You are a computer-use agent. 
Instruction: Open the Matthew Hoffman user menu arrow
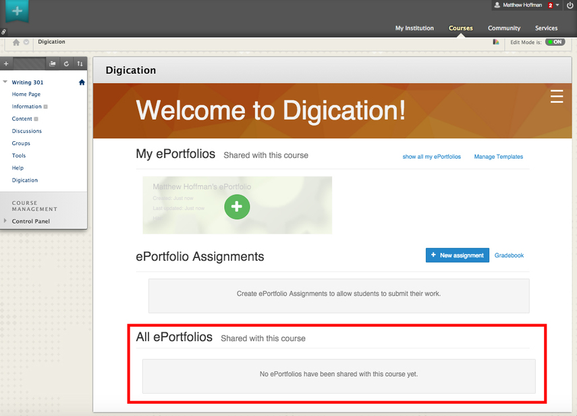point(557,5)
